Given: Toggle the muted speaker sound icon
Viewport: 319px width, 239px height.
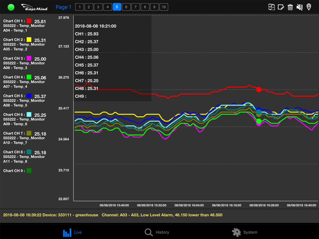Looking at the screenshot, I should 300,7.
